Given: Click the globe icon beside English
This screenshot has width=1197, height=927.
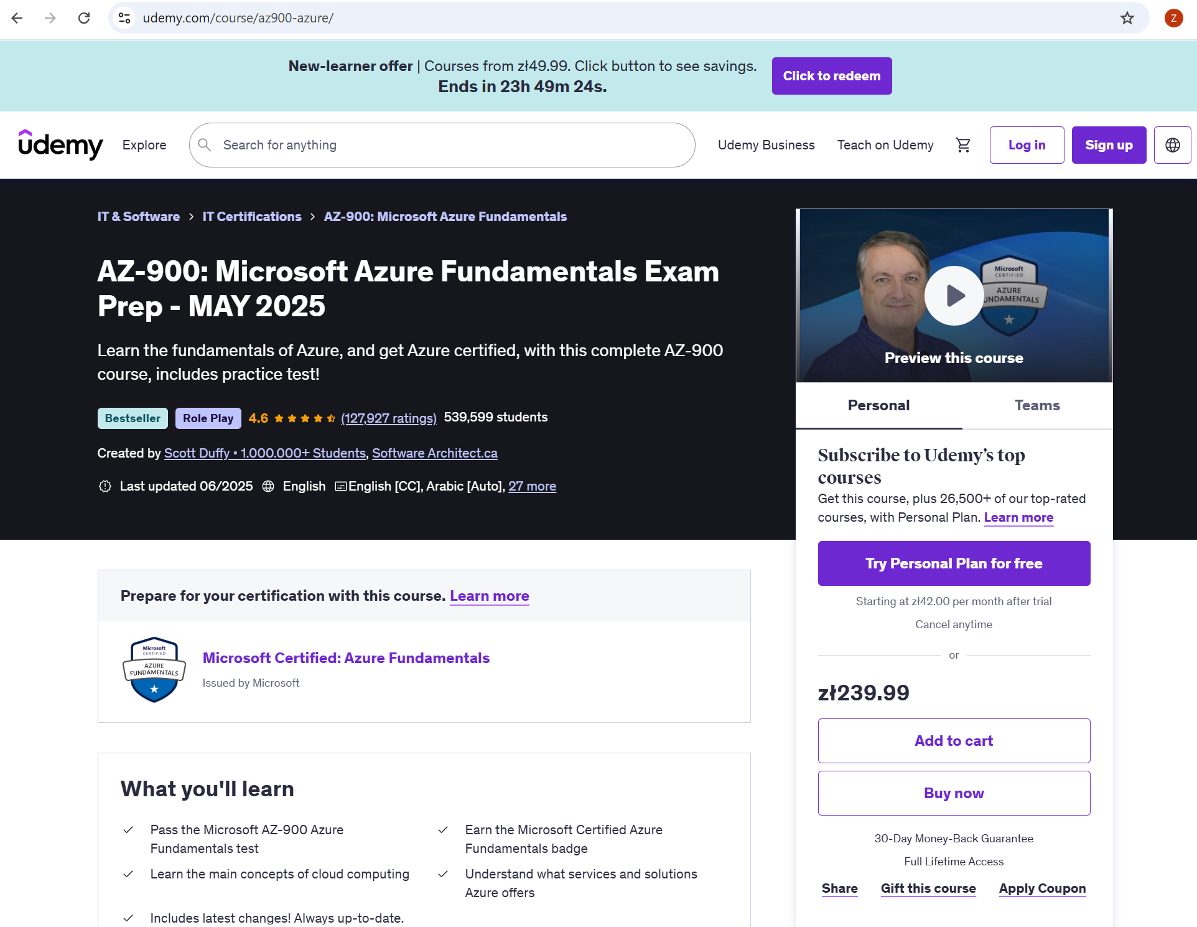Looking at the screenshot, I should [268, 486].
